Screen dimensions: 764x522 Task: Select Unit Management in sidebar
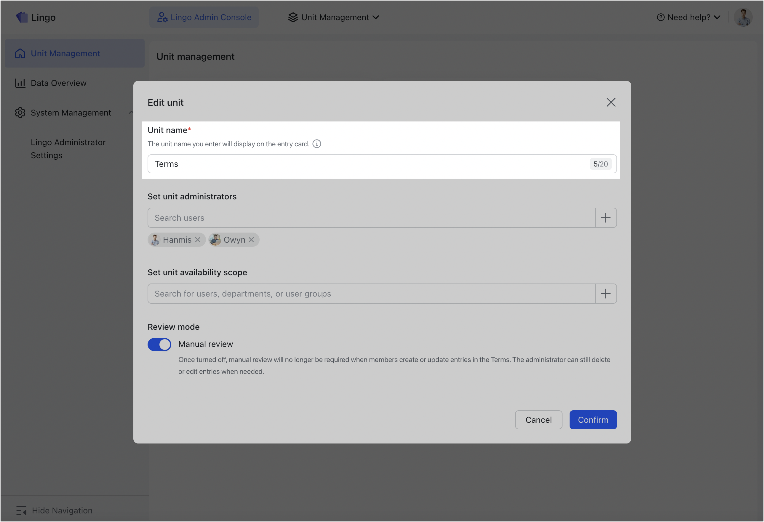[x=75, y=53]
